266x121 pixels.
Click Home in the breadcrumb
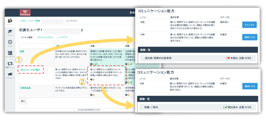pyautogui.click(x=23, y=20)
